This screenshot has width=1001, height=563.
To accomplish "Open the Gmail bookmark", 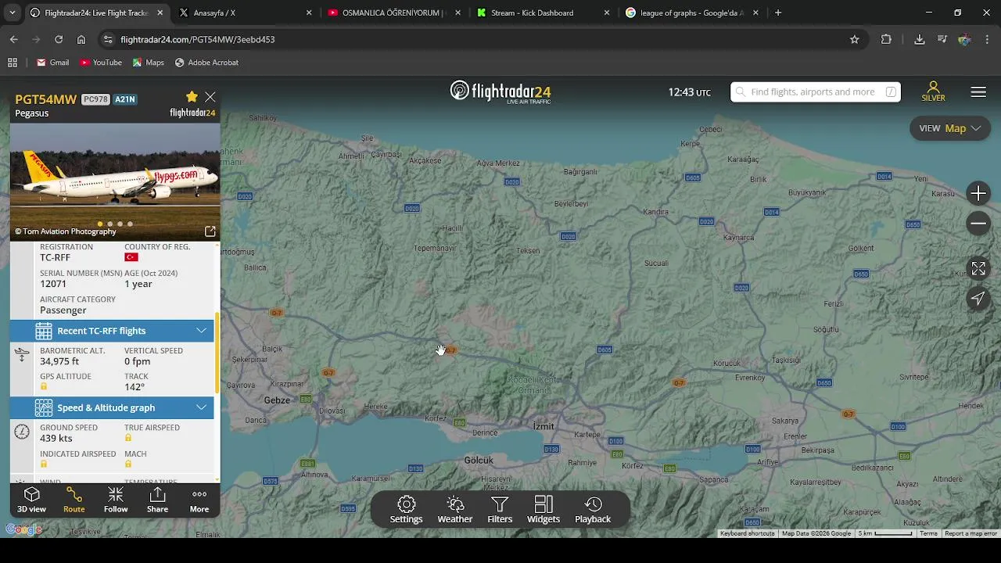I will coord(53,63).
